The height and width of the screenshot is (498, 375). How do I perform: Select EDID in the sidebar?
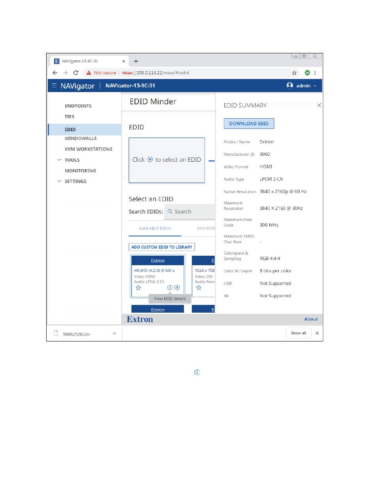(x=84, y=130)
